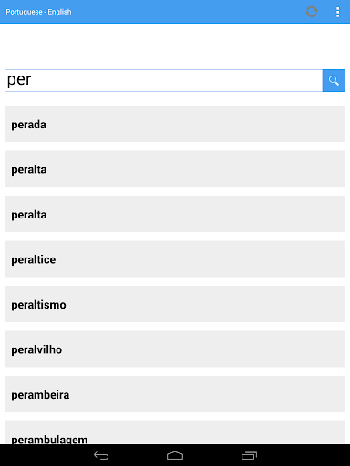This screenshot has height=466, width=350.
Task: Choose the 'peraltice' word entry
Action: click(175, 258)
